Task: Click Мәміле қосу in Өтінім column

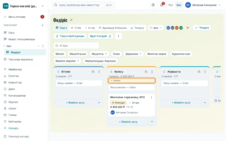Action: (75, 103)
